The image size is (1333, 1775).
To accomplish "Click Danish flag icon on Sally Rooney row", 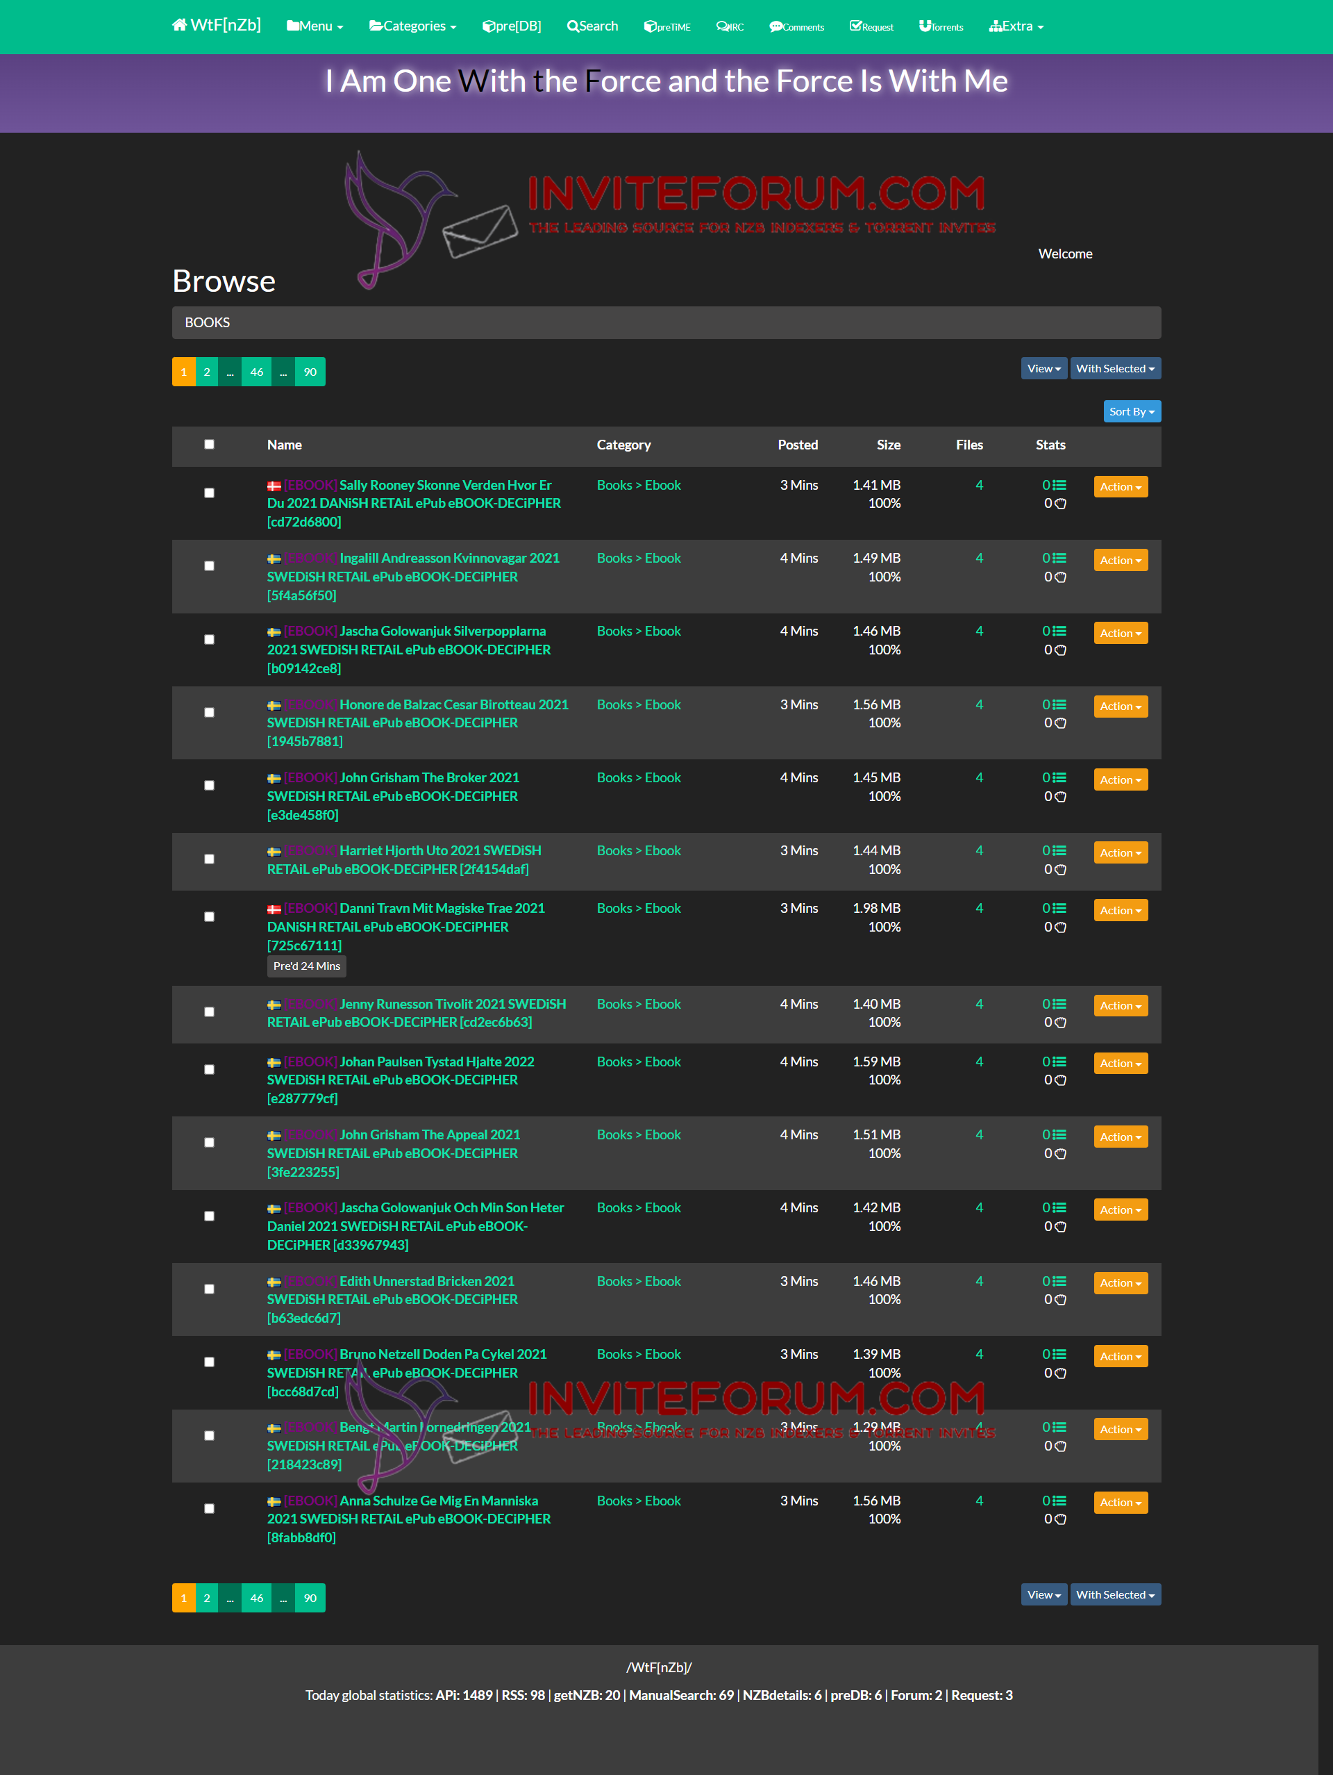I will pyautogui.click(x=274, y=486).
